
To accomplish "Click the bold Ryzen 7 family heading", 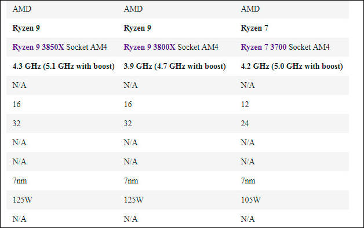I will click(254, 28).
